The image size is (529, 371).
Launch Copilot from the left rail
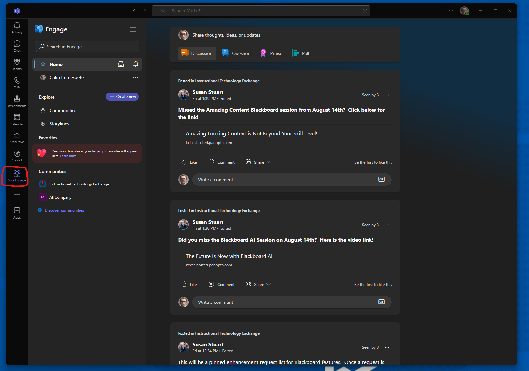(17, 156)
